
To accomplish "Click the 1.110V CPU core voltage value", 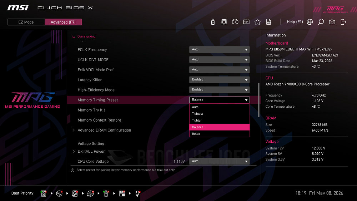I will click(x=179, y=161).
